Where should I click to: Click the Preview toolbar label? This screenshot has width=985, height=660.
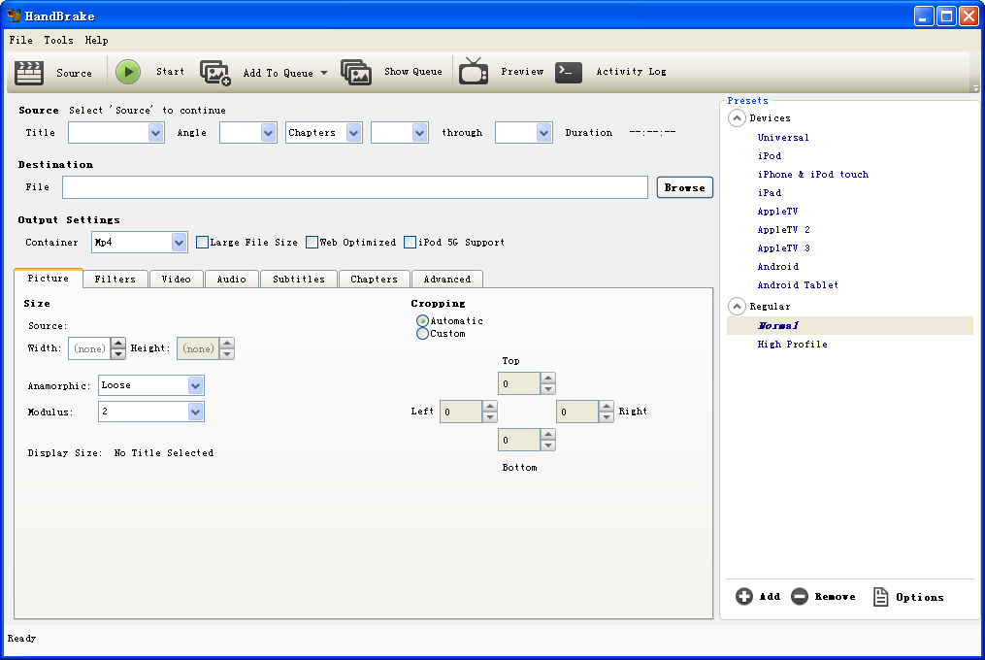pyautogui.click(x=522, y=72)
